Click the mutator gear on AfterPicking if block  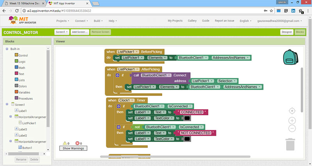pos(117,75)
